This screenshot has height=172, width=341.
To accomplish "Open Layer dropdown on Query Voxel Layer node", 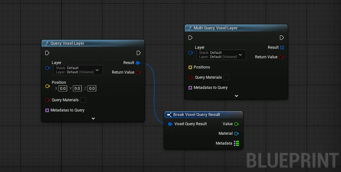I will (x=78, y=70).
